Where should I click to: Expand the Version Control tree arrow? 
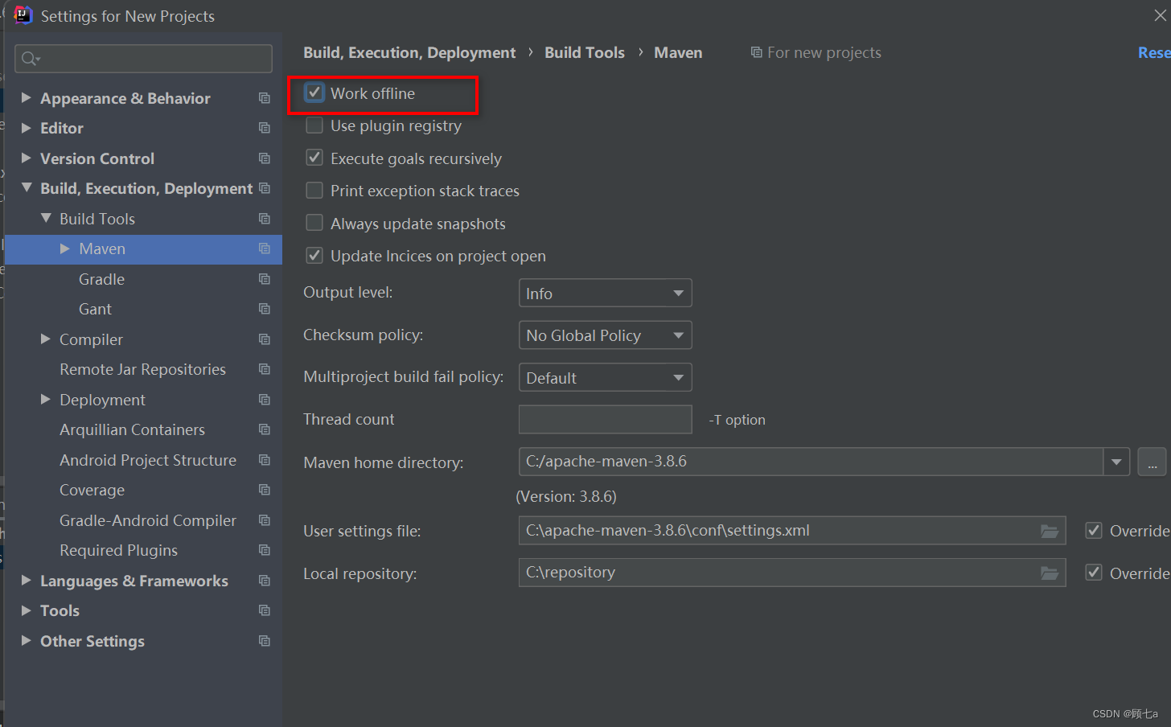[x=26, y=158]
